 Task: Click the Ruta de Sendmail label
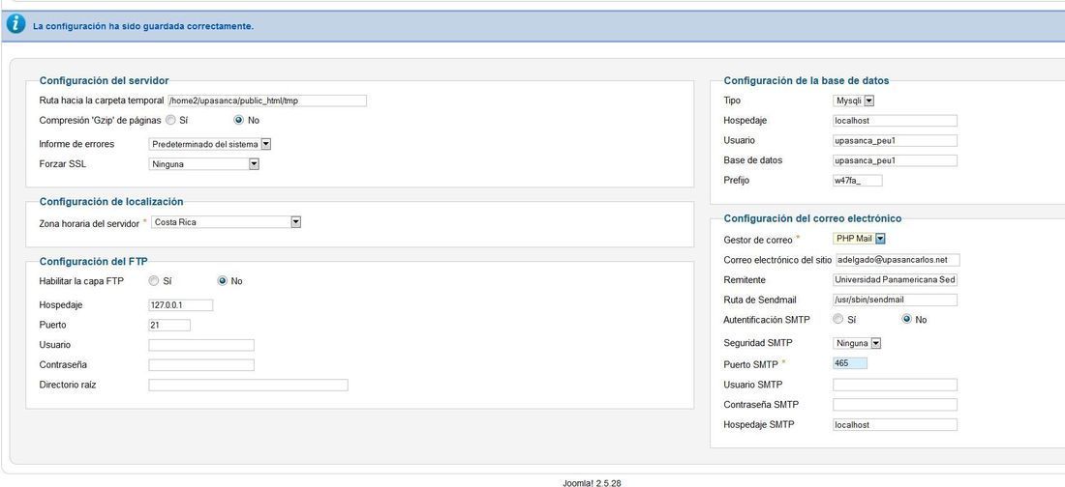(x=760, y=300)
